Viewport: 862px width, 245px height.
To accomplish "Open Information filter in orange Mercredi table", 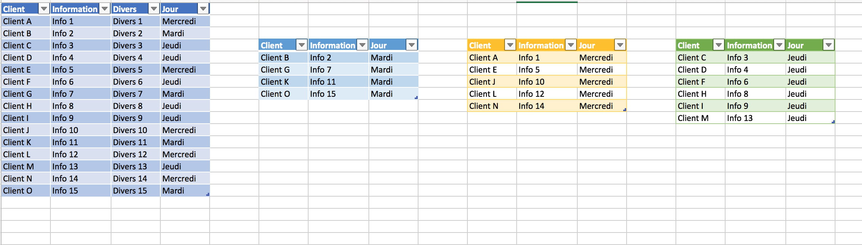I will click(x=571, y=45).
